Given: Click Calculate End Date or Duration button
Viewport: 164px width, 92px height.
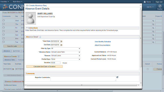Looking at the screenshot, I should coord(44,66).
